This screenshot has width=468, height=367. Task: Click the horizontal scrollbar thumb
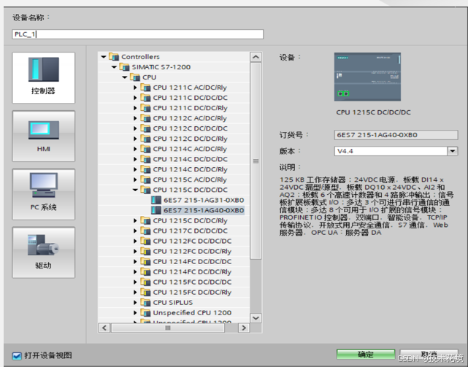[x=168, y=328]
